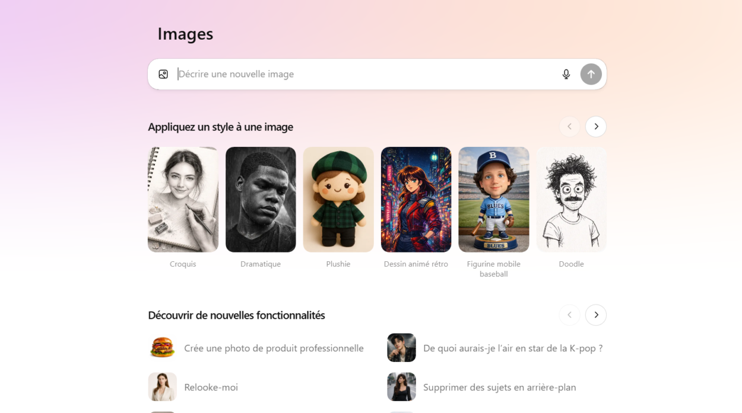This screenshot has width=742, height=413.
Task: Select the Doodle style
Action: 571,199
